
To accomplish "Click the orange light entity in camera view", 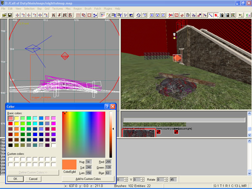I will pos(177,58).
